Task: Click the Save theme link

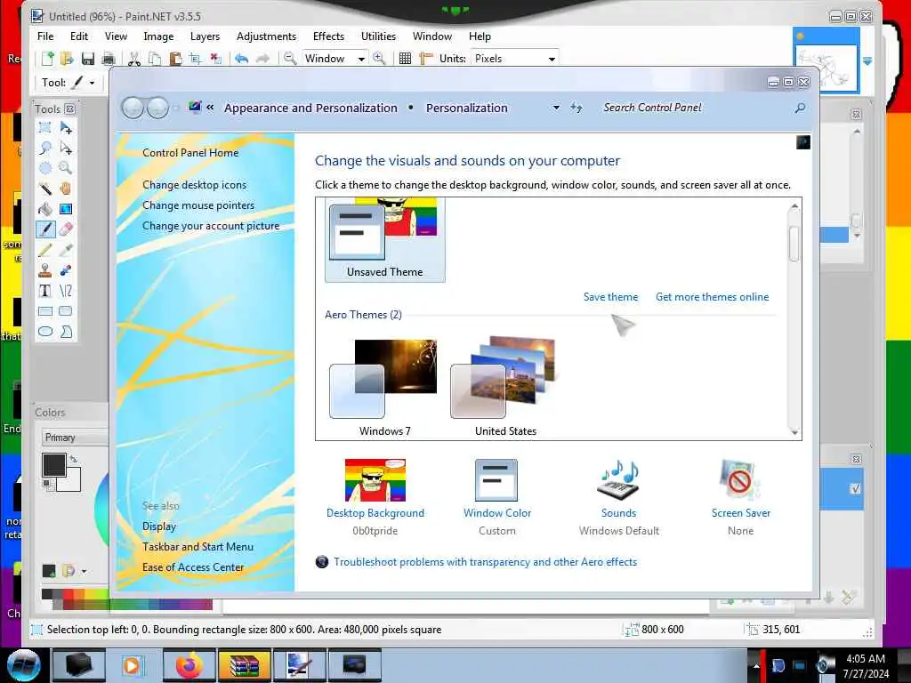Action: click(610, 297)
